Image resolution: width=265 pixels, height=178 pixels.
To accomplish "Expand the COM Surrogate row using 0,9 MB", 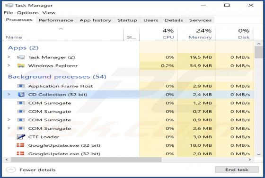I will coord(9,120).
